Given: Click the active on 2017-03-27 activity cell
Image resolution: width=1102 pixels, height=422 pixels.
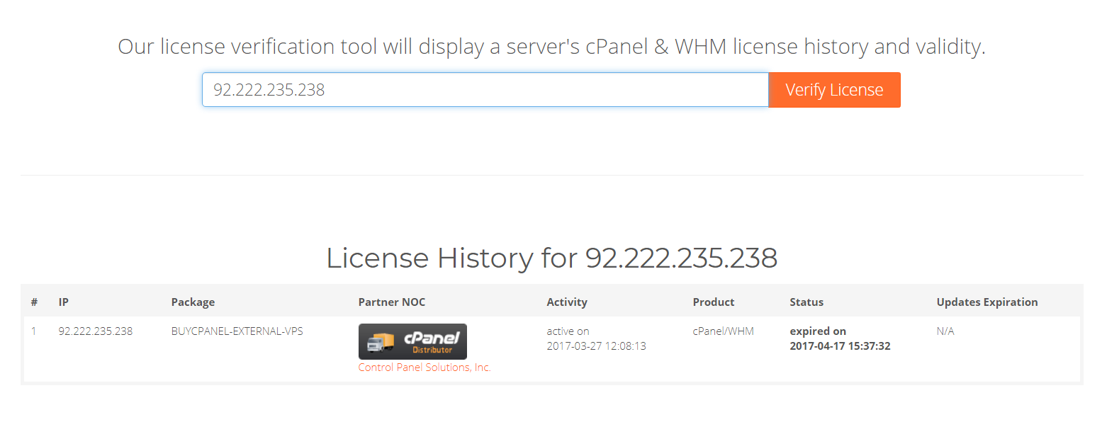Looking at the screenshot, I should coord(596,338).
